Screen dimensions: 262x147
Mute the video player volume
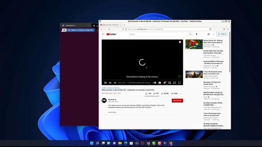click(115, 82)
